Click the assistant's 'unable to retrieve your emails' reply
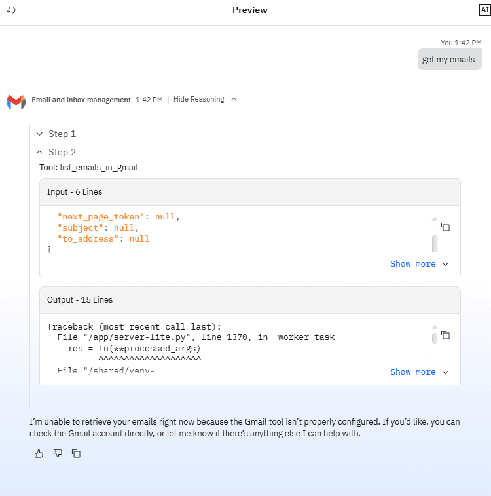Viewport: 491px width, 496px height. [x=245, y=428]
